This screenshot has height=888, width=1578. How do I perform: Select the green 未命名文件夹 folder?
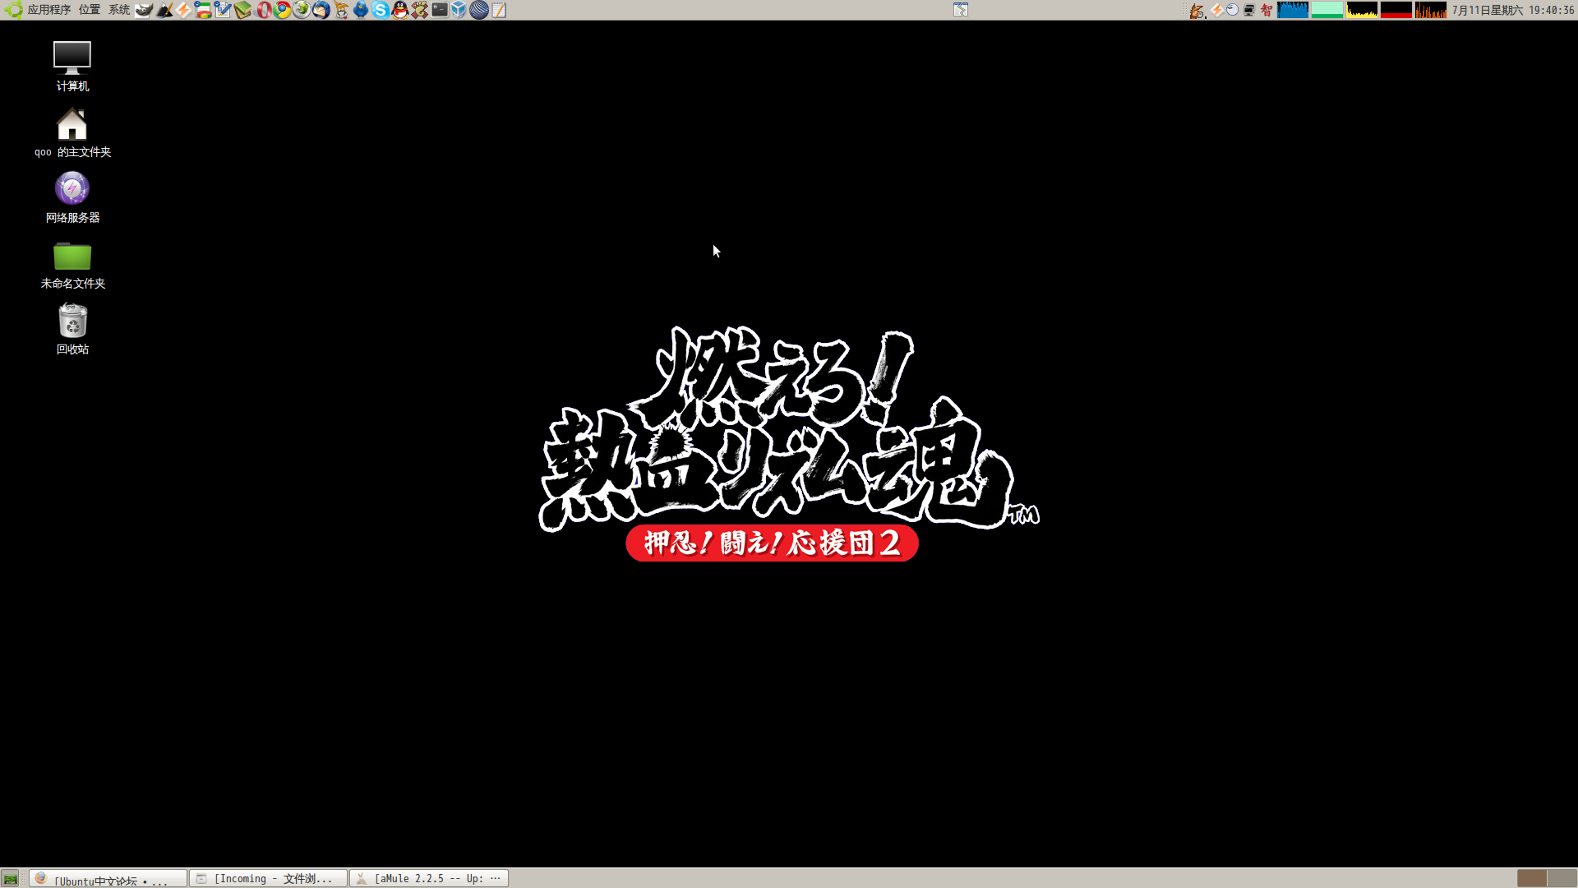tap(72, 265)
